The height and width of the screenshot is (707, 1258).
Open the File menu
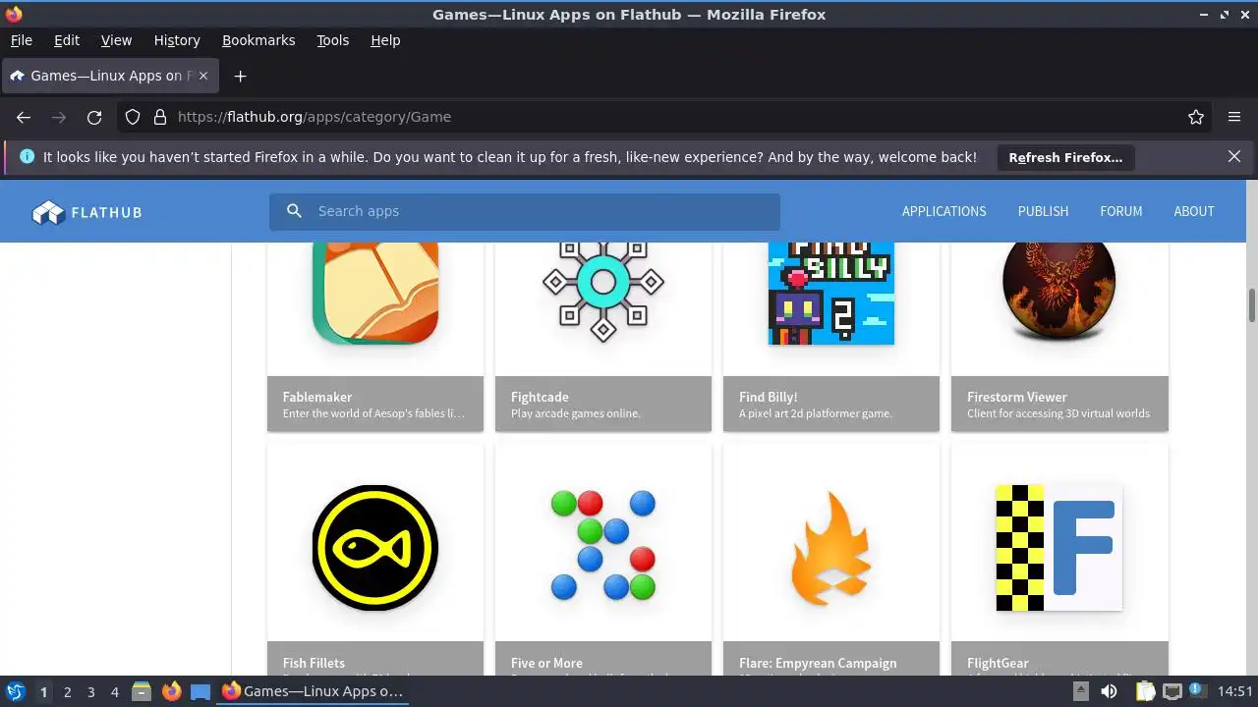[21, 40]
